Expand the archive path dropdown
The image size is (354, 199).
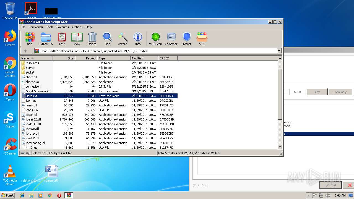(279, 51)
